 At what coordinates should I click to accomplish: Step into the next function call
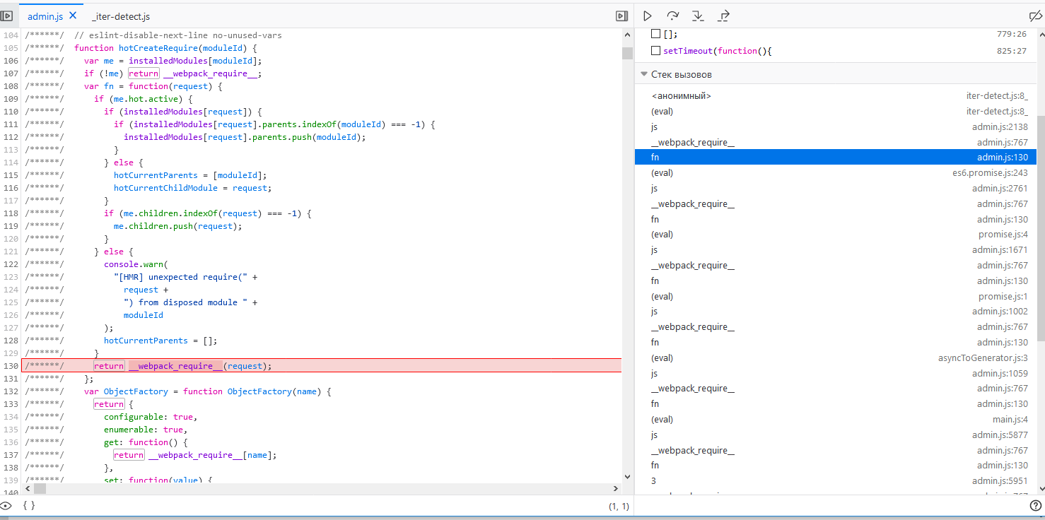pos(697,15)
